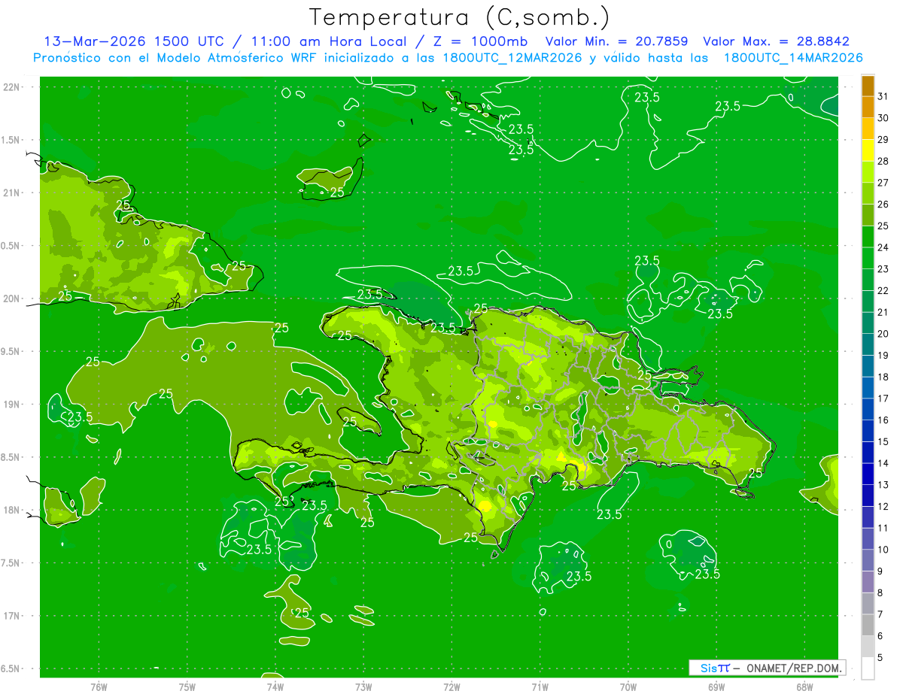Click the '68W' longitude axis label
This screenshot has height=697, width=903.
click(x=804, y=686)
